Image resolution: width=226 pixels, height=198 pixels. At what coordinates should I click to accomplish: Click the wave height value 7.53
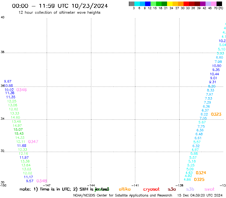coord(209,98)
